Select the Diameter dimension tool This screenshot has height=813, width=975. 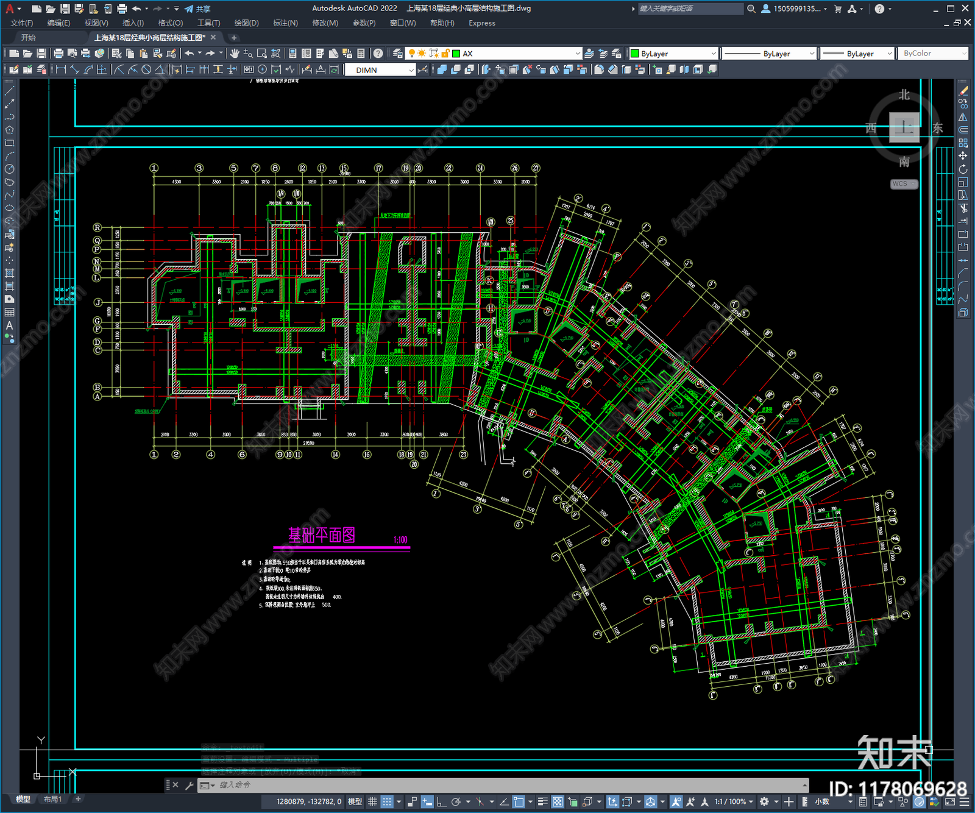[146, 69]
